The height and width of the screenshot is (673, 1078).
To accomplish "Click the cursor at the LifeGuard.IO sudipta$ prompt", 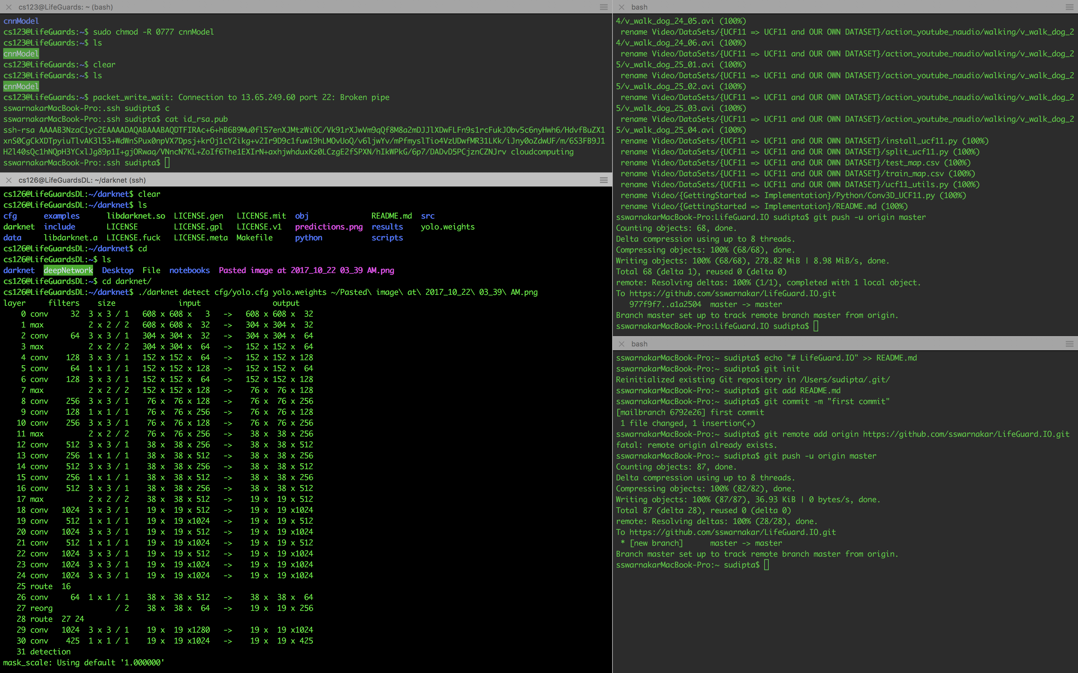I will click(816, 326).
